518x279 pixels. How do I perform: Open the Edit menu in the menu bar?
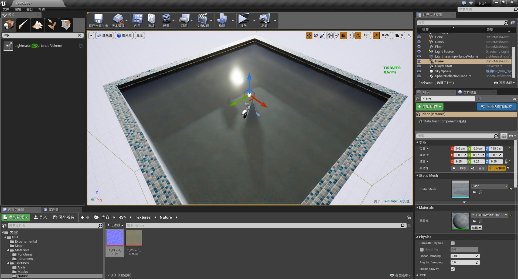pyautogui.click(x=18, y=9)
